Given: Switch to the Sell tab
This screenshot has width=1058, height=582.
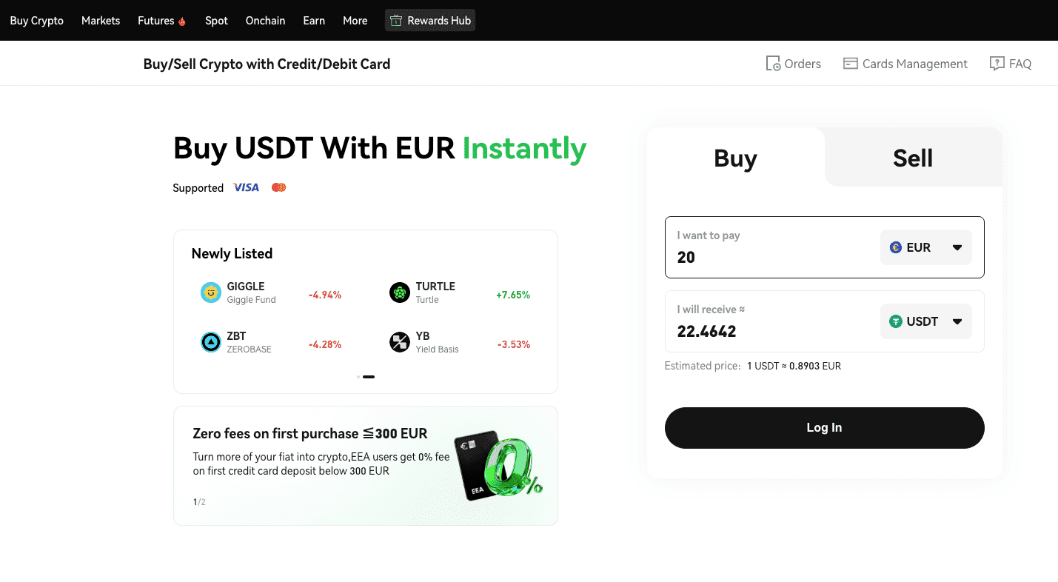Looking at the screenshot, I should click(913, 158).
